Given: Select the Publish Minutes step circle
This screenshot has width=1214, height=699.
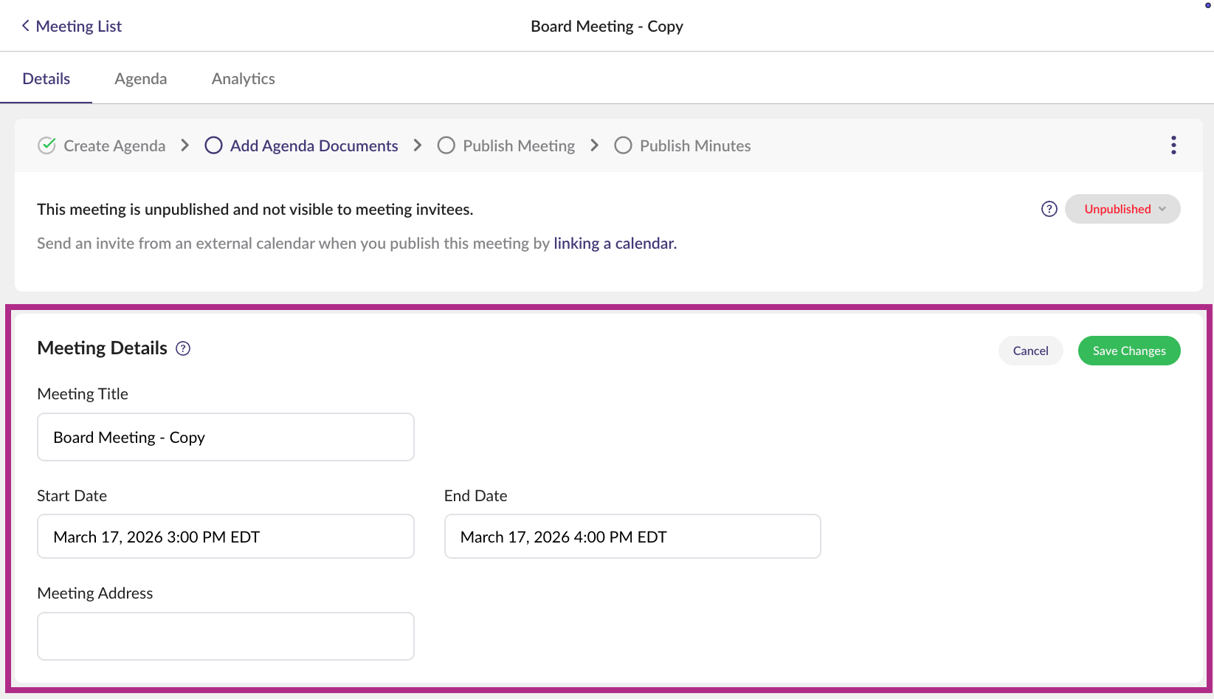Looking at the screenshot, I should [623, 145].
